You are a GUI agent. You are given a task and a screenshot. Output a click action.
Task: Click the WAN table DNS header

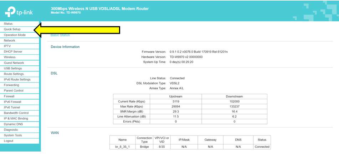pyautogui.click(x=238, y=140)
